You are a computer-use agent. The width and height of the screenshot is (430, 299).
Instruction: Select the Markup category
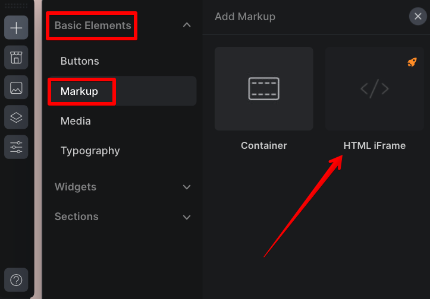coord(79,91)
